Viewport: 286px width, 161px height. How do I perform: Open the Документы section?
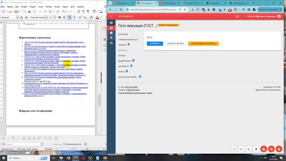coord(123,66)
